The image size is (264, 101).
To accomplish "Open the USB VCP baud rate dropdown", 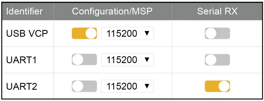I will [x=127, y=33].
